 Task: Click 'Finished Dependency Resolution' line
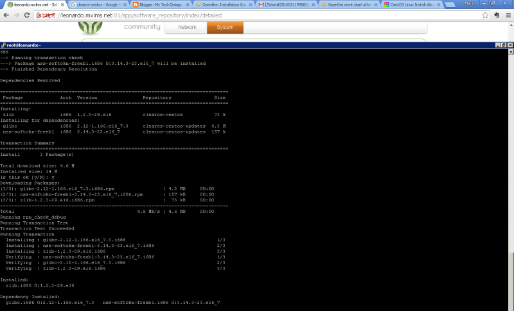tap(49, 69)
